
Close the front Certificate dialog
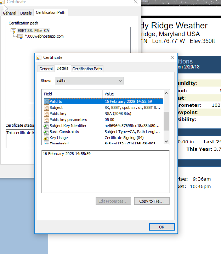(x=172, y=57)
